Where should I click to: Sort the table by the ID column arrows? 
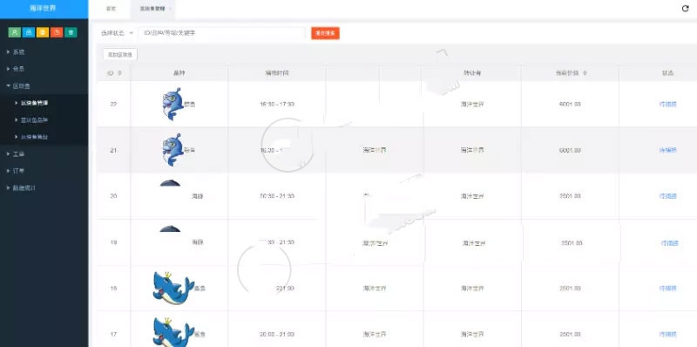119,73
